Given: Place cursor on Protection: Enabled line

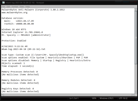Looking at the screenshot, I should (14, 41).
